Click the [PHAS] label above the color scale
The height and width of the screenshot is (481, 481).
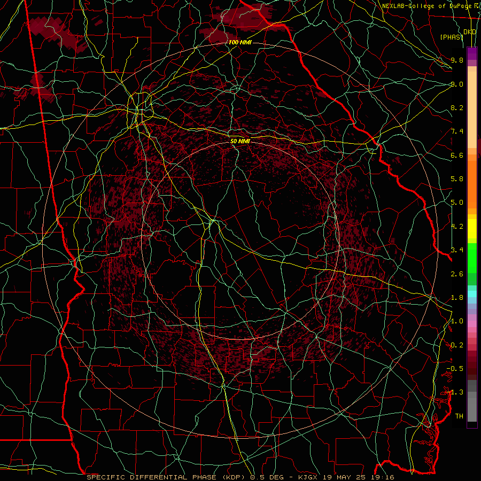452,37
